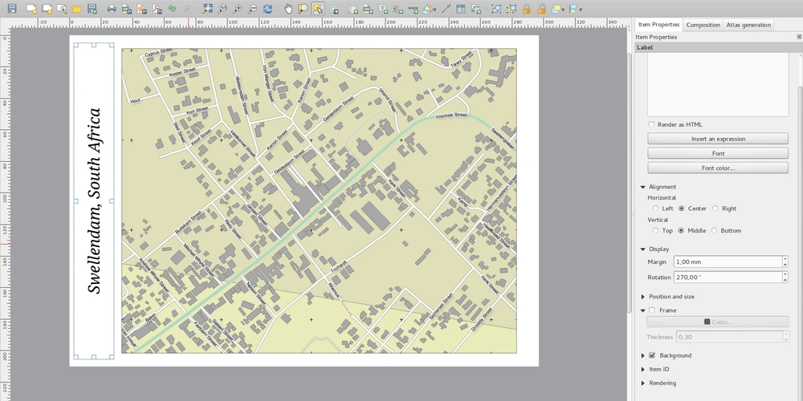Viewport: 803px width, 401px height.
Task: Export composition as PDF
Action: tap(157, 9)
